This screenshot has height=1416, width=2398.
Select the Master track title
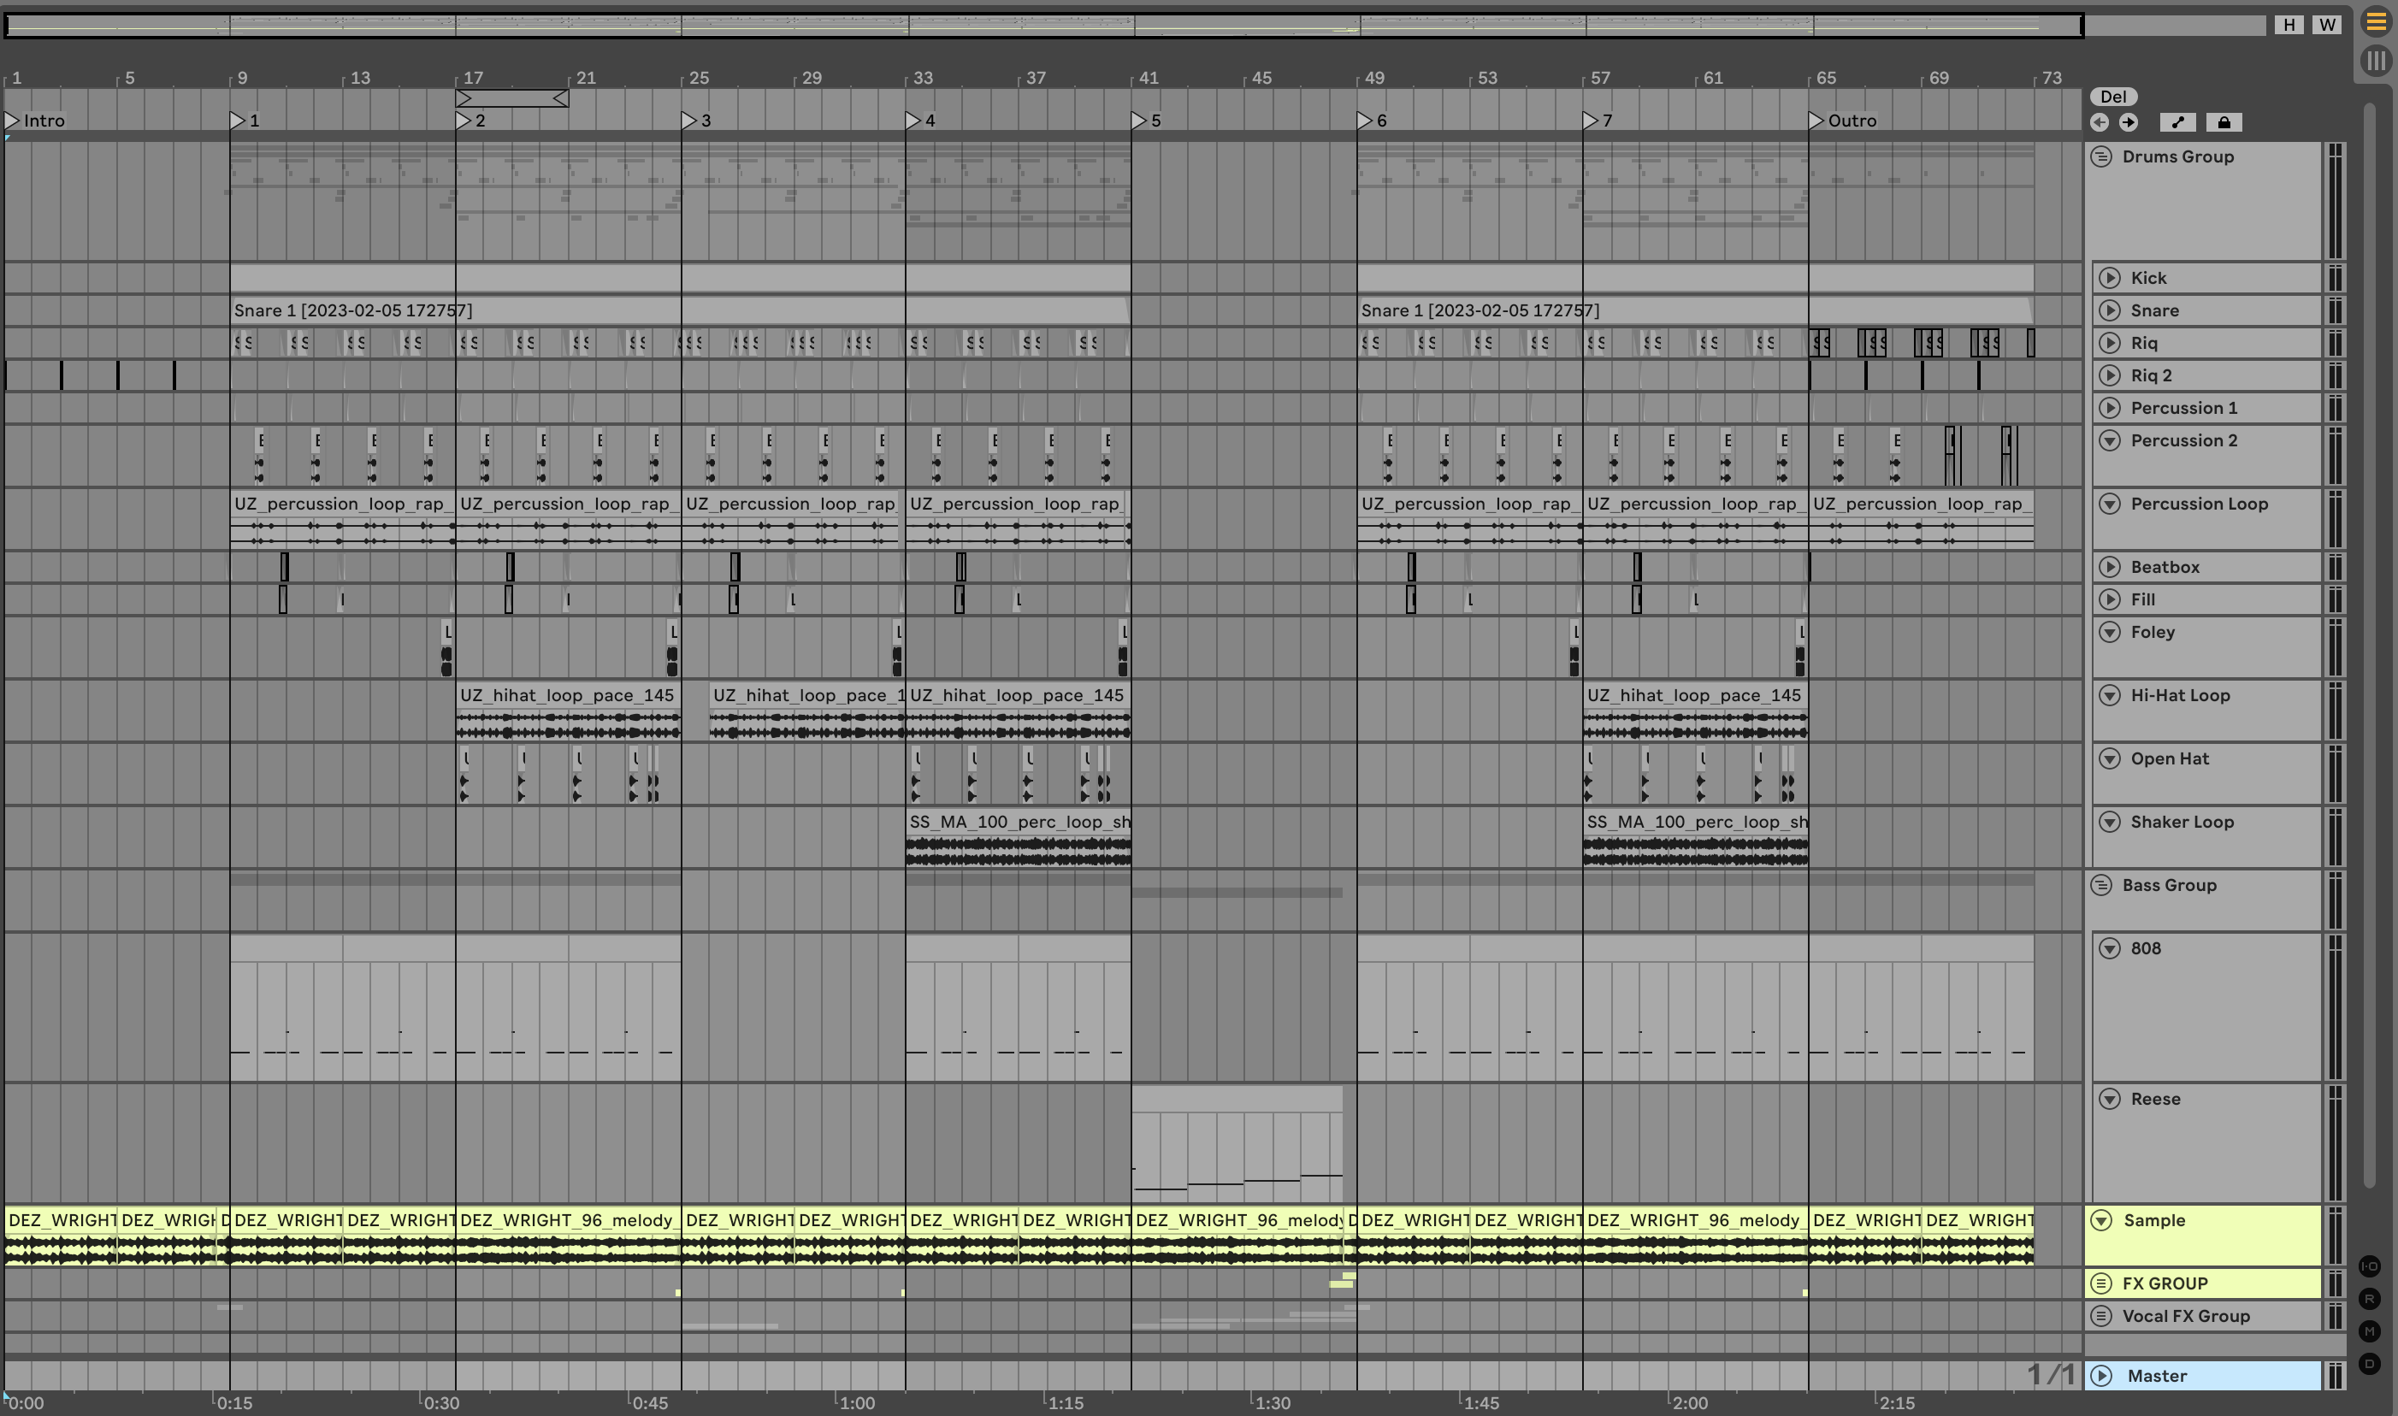click(x=2157, y=1376)
